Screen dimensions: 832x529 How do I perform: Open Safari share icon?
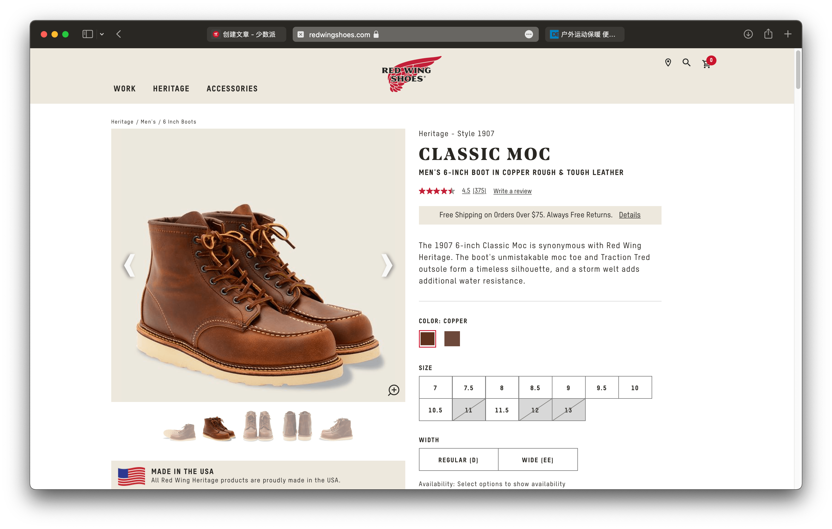pyautogui.click(x=768, y=34)
